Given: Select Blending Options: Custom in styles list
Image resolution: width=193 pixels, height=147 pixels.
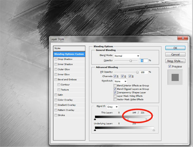Looking at the screenshot, I should coord(69,54).
